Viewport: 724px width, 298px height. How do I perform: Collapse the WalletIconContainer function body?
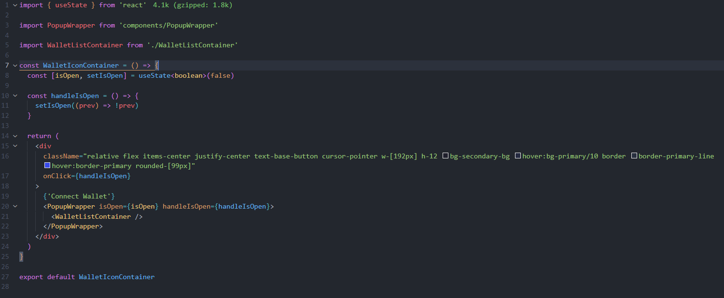click(14, 65)
